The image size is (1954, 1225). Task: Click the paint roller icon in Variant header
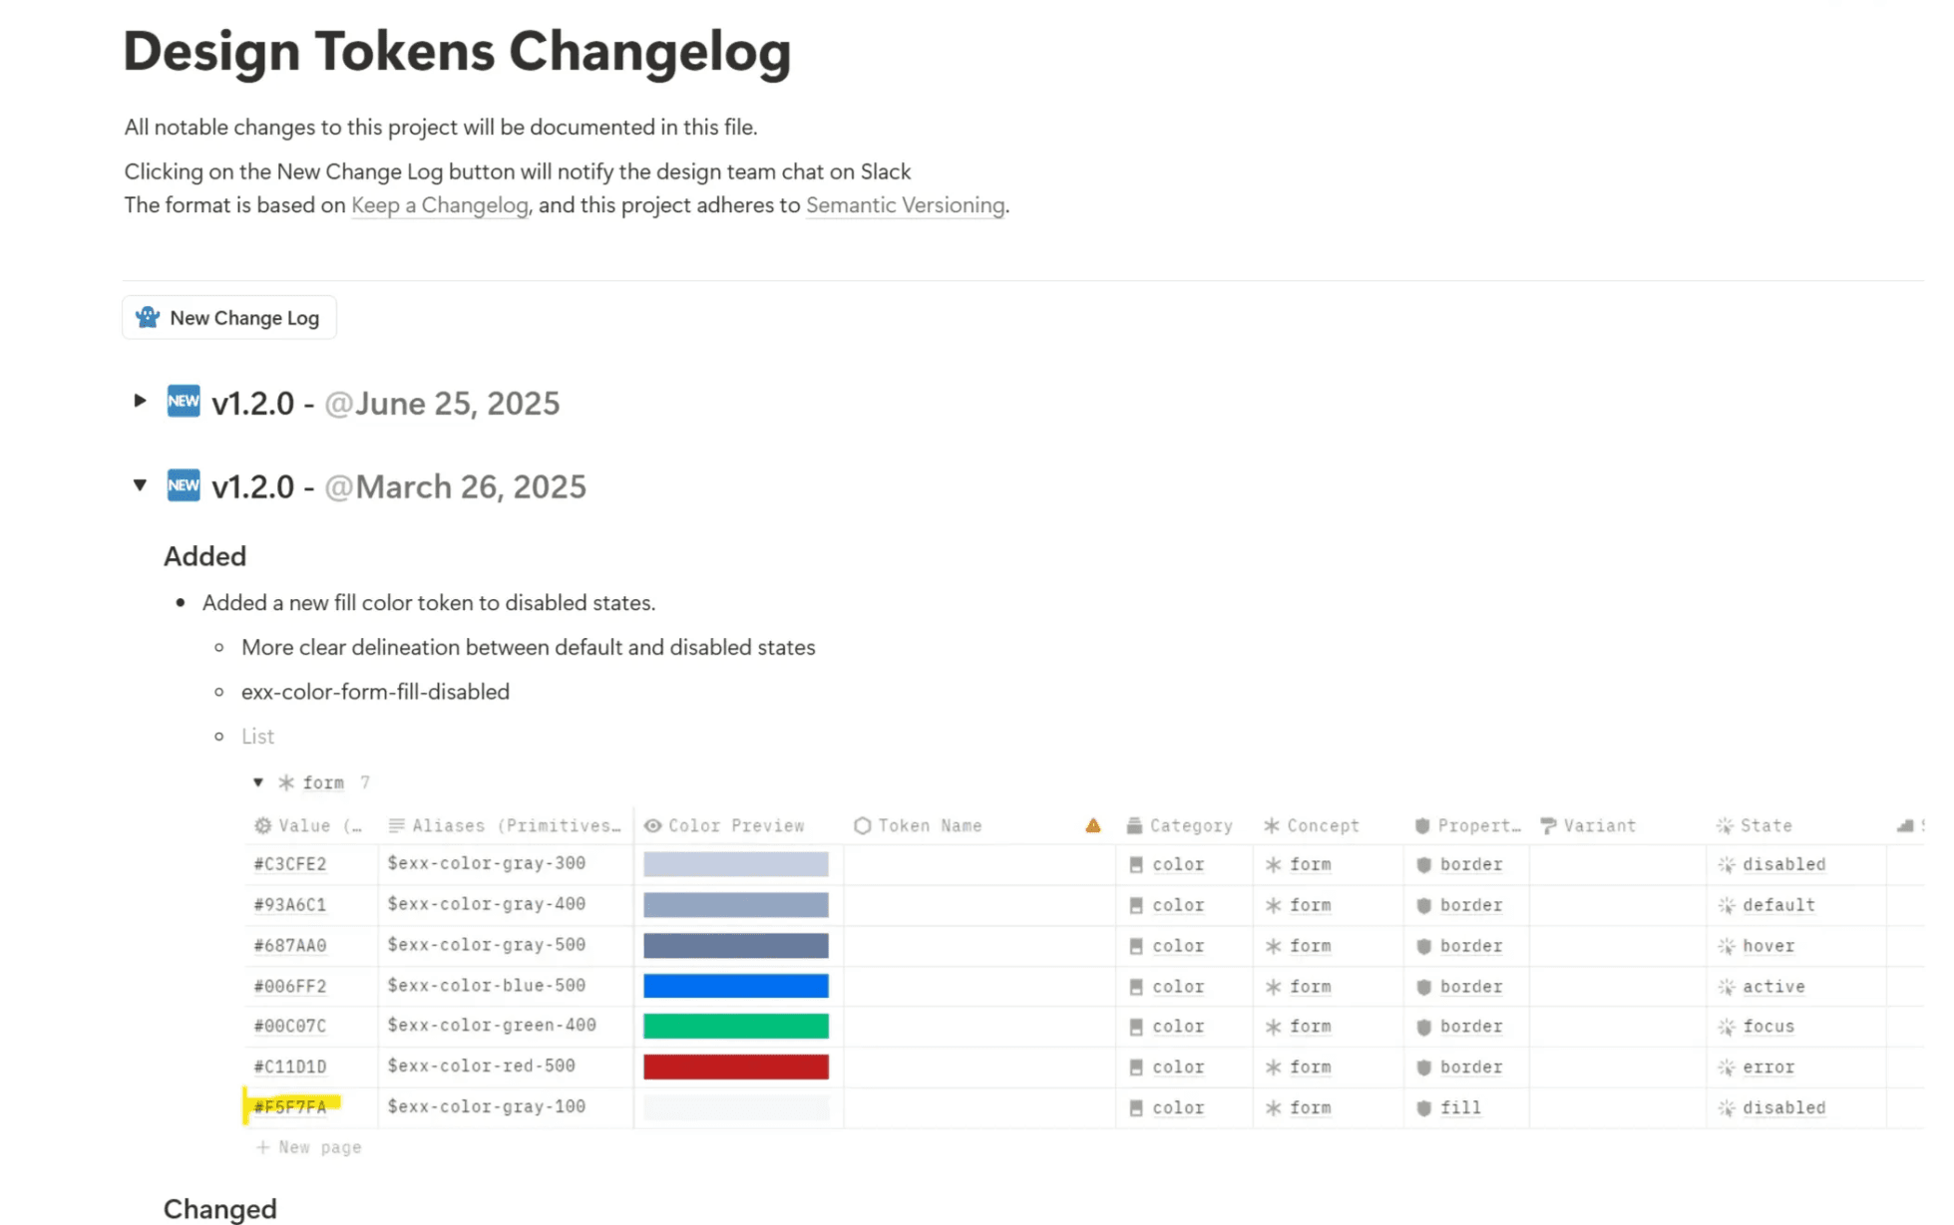tap(1548, 825)
